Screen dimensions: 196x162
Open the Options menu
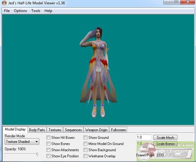point(20,11)
